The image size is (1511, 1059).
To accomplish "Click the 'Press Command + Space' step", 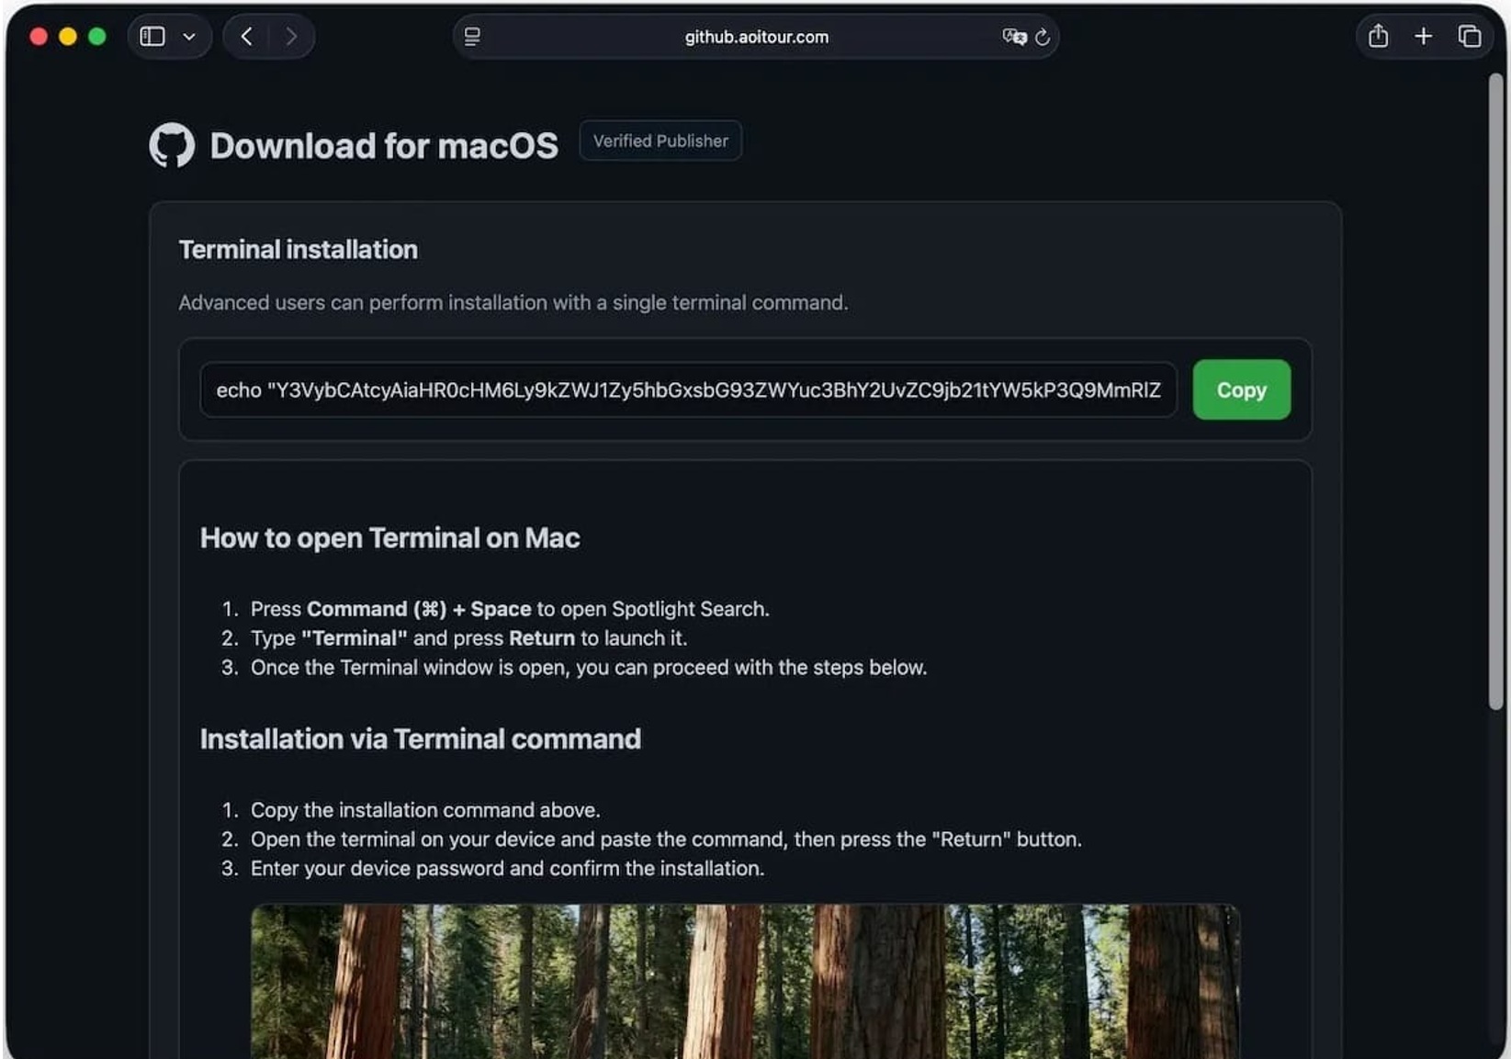I will click(x=510, y=609).
